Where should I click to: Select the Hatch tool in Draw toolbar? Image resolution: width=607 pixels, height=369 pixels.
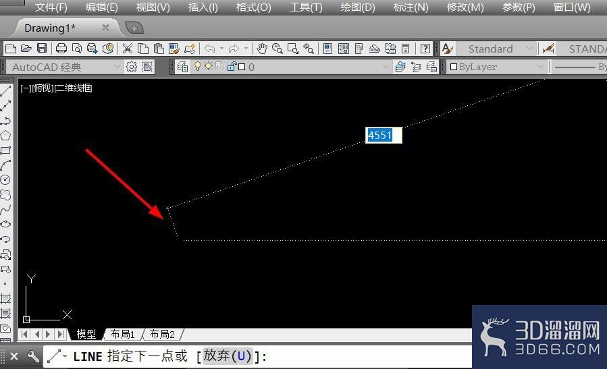click(5, 299)
